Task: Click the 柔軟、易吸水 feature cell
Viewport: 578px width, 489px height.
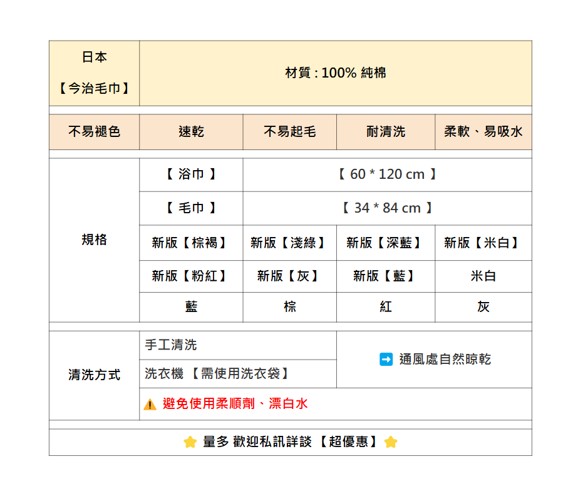Action: click(483, 132)
